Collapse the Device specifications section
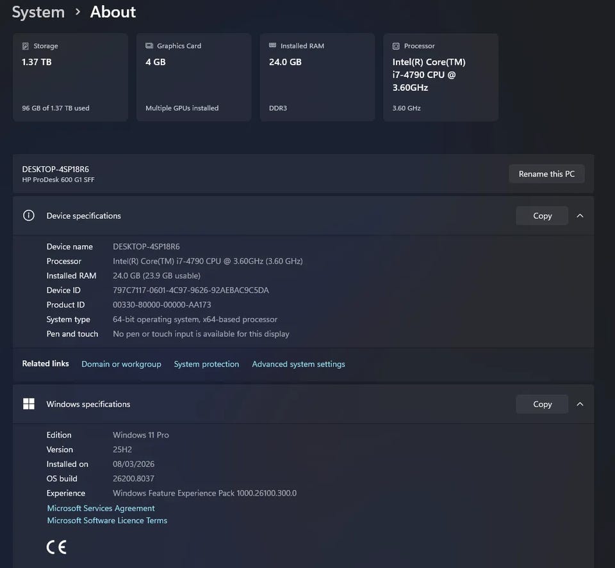615x568 pixels. (x=580, y=216)
